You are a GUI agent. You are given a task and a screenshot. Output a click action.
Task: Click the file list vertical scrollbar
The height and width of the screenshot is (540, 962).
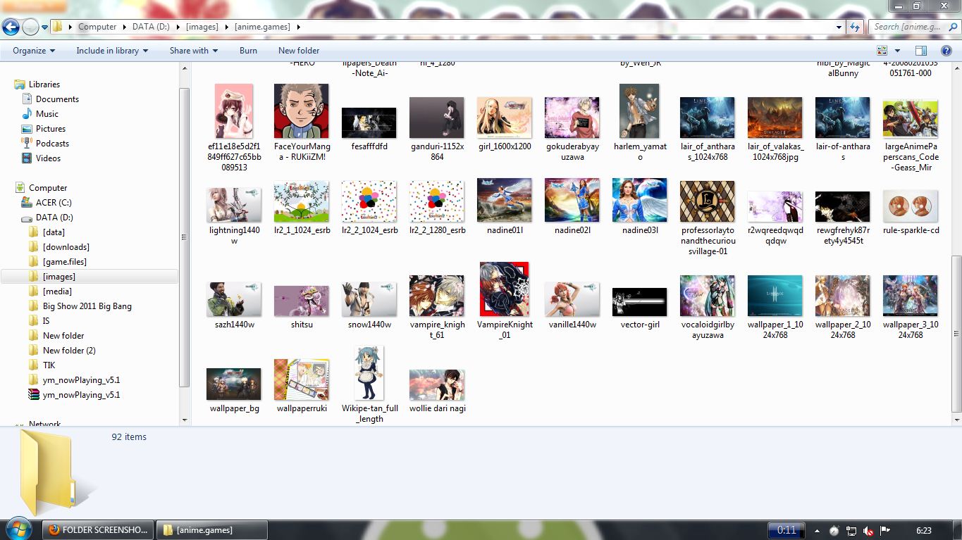[956, 334]
